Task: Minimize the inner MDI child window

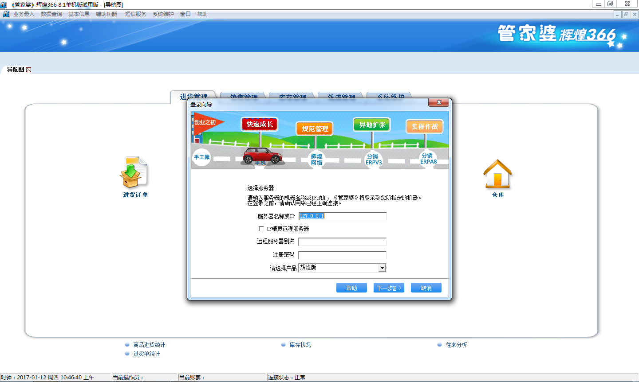Action: (617, 14)
